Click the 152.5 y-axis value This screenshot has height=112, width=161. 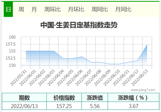[x=10, y=58]
